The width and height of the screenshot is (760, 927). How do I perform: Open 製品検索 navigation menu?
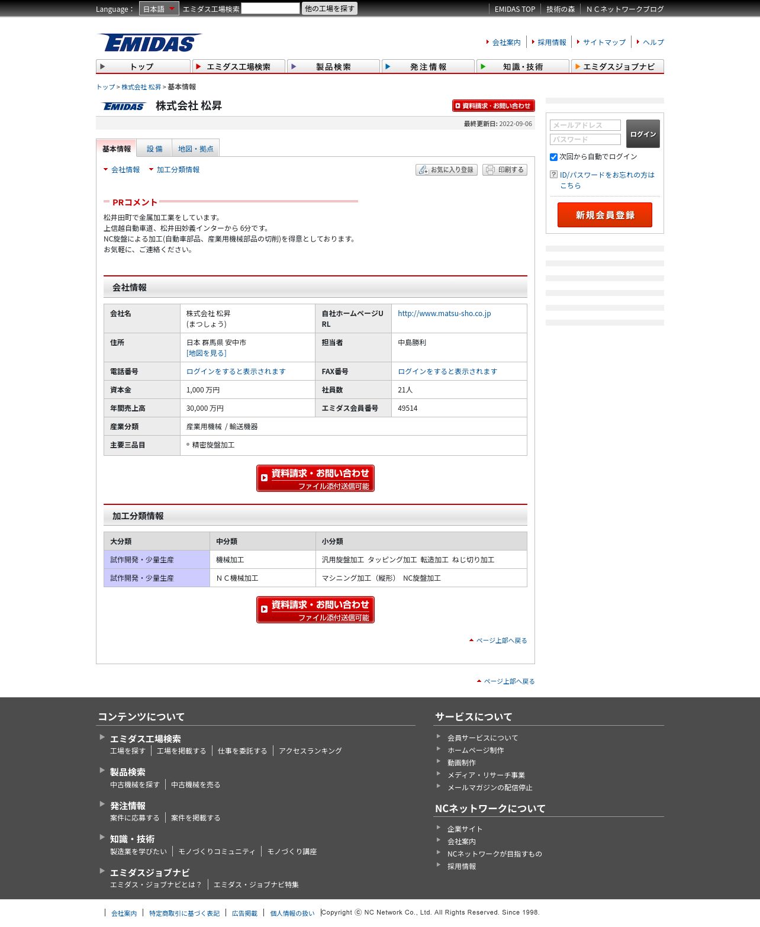[x=333, y=66]
